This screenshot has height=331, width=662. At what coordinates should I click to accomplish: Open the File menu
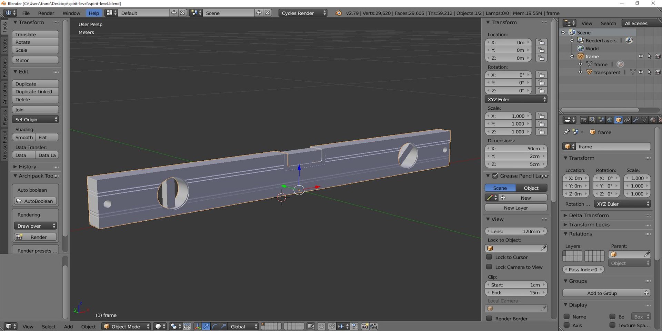tap(26, 13)
